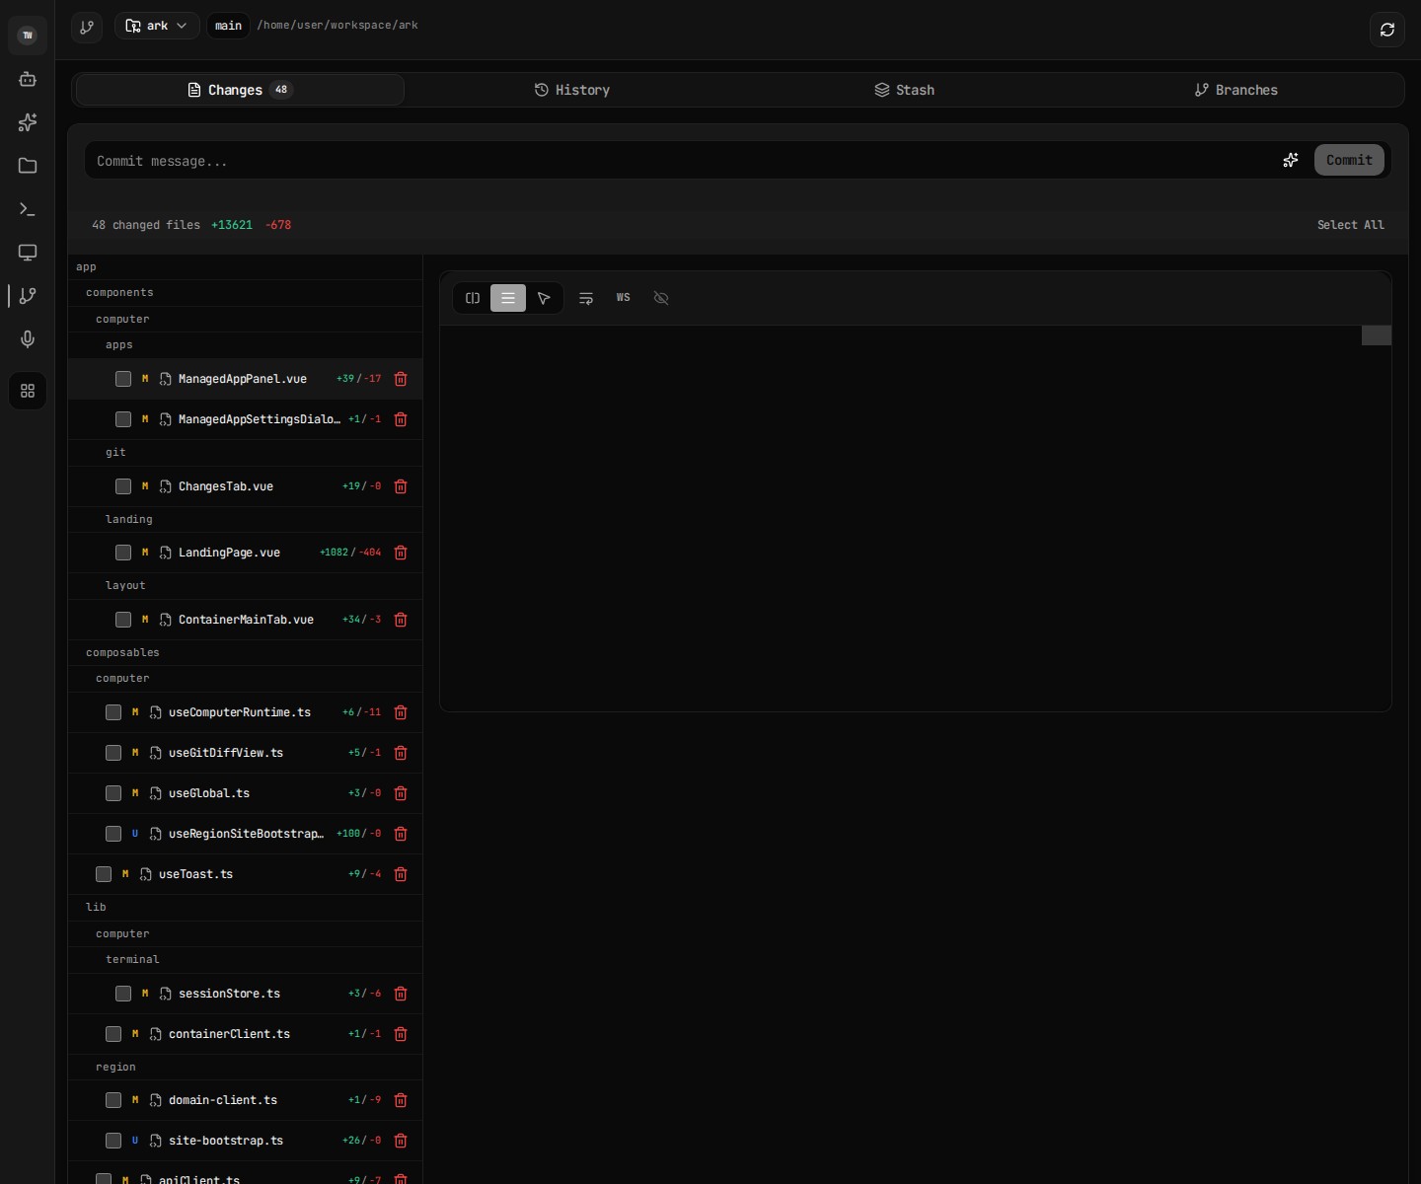This screenshot has width=1421, height=1184.
Task: Focus the commit message field
Action: [x=681, y=161]
